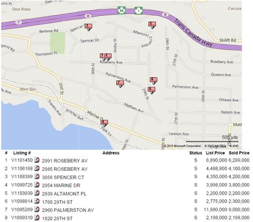
Task: Click the Address column header
Action: coord(111,153)
